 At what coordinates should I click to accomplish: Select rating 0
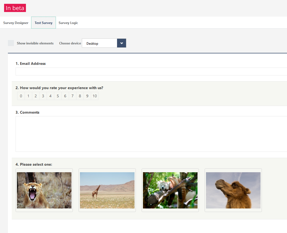point(21,96)
